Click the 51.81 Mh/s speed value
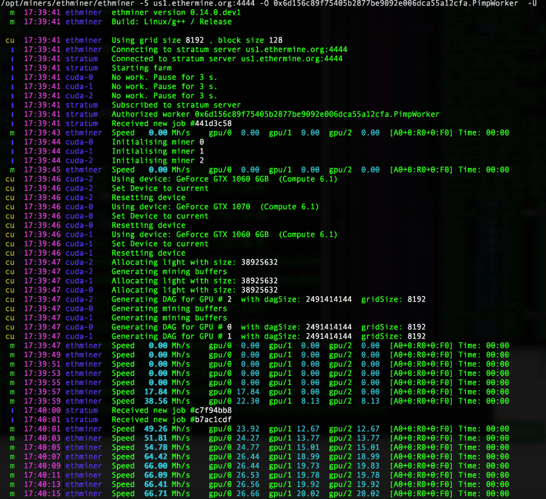 tap(156, 438)
